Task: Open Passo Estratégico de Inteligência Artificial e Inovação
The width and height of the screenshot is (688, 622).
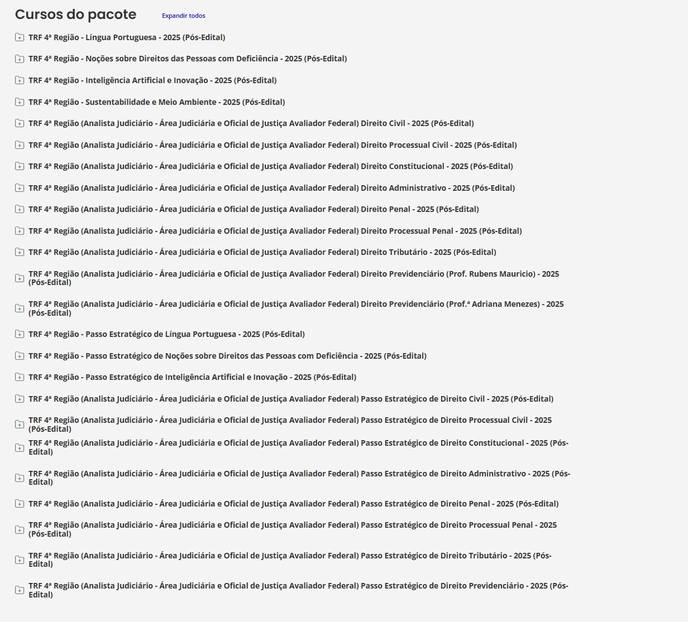Action: [192, 377]
